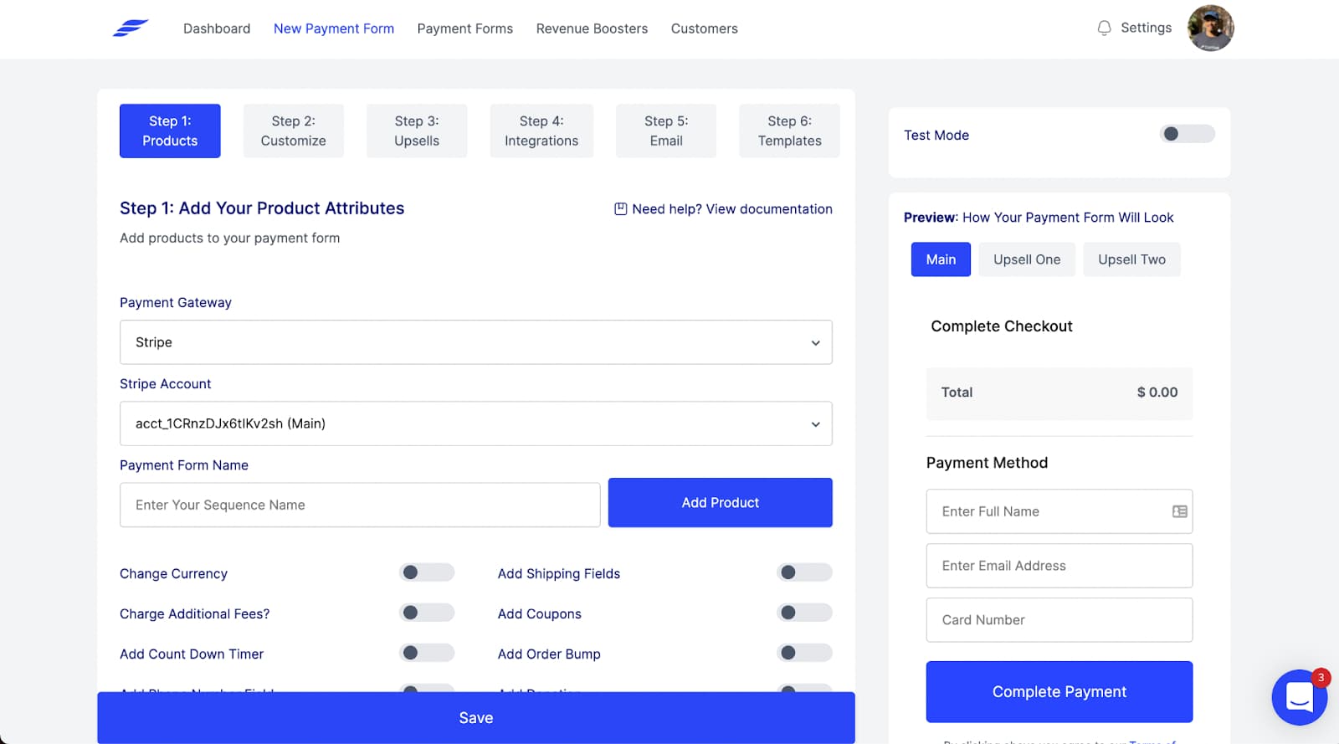Toggle Change Currency switch on
Image resolution: width=1339 pixels, height=744 pixels.
point(427,572)
